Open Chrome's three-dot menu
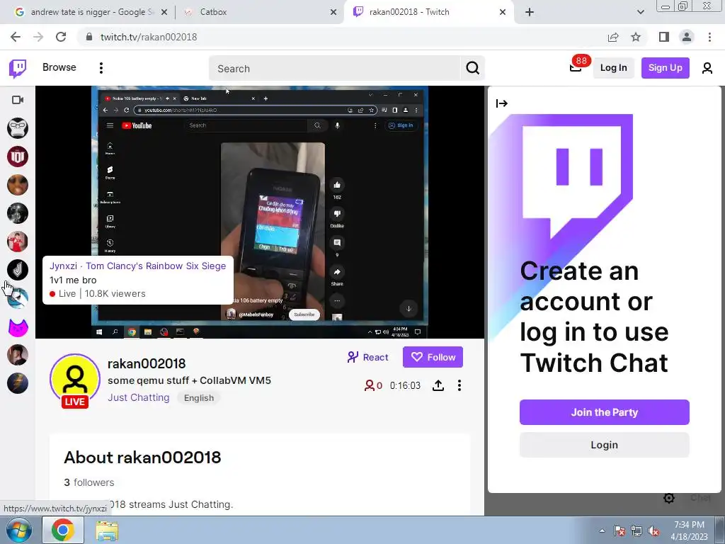This screenshot has height=544, width=725. click(709, 37)
